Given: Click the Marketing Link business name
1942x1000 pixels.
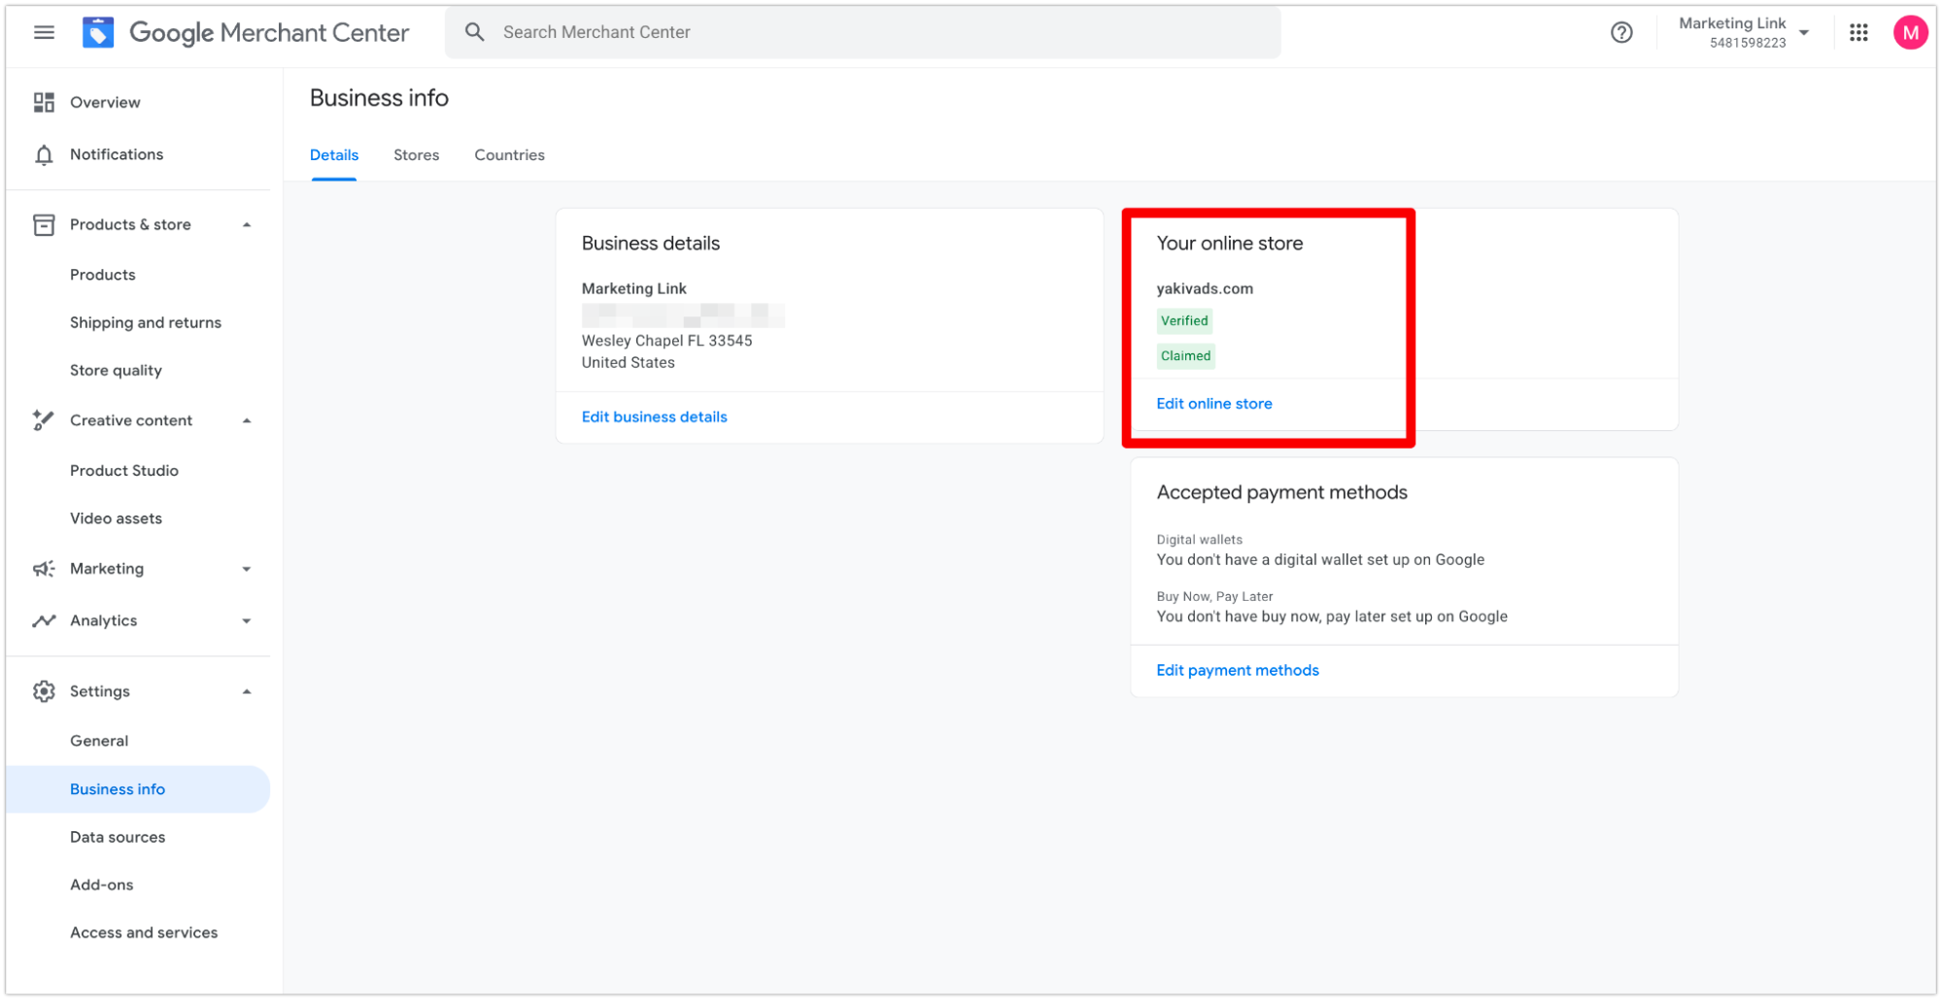Looking at the screenshot, I should pos(633,288).
